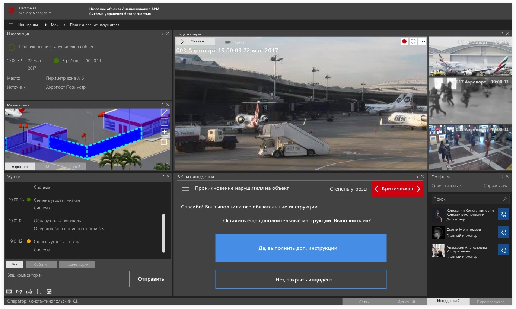The image size is (516, 309).
Task: Select the 017 Аэропорт camera thumbnail
Action: [470, 101]
